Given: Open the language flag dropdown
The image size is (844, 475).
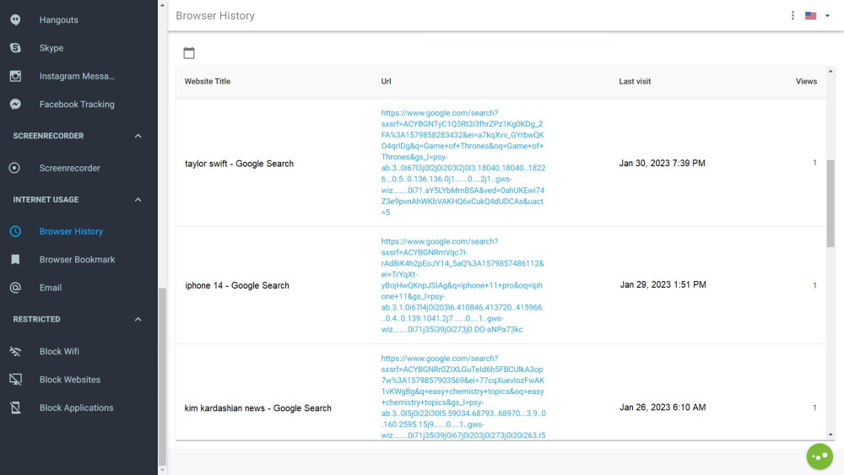Looking at the screenshot, I should click(x=816, y=15).
